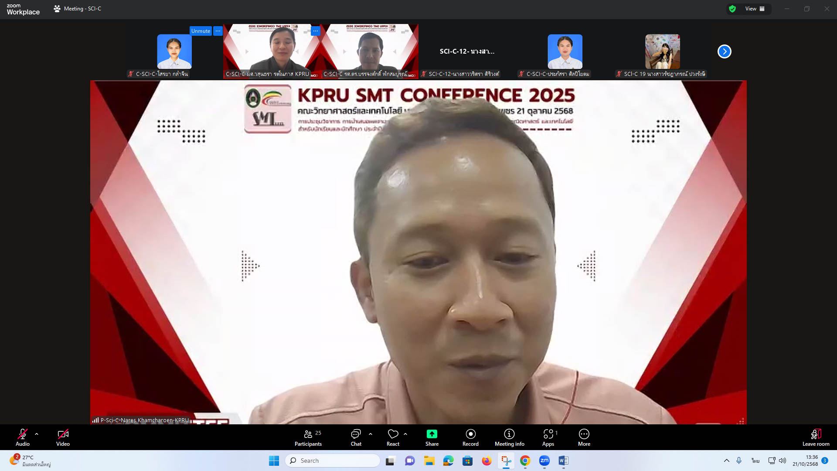Click the Unmute button on the participant tile
This screenshot has height=471, width=837.
201,31
